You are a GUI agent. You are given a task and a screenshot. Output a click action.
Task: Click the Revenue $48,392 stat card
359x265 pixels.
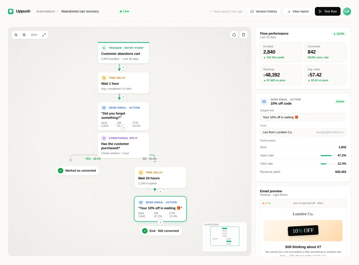pos(281,75)
